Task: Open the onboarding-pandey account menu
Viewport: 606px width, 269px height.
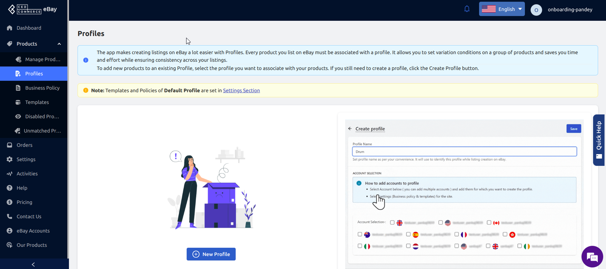Action: coord(570,9)
